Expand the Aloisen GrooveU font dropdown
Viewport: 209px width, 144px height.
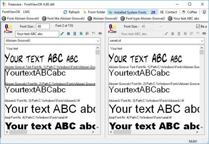coord(98,41)
